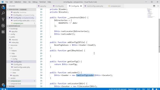Open the Debug menu
Image resolution: width=160 pixels, height=90 pixels.
35,2
